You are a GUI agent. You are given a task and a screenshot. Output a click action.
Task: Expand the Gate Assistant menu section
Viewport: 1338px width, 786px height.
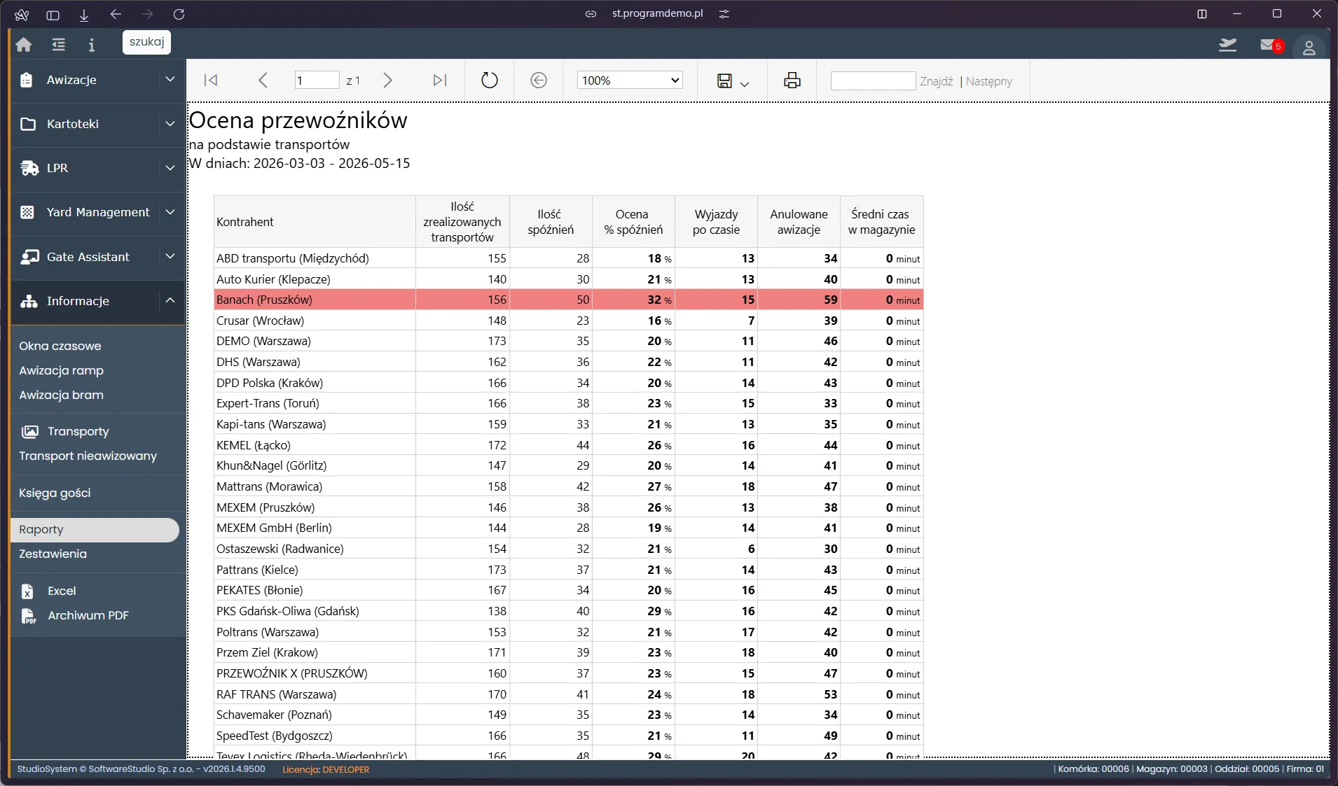[x=170, y=257]
